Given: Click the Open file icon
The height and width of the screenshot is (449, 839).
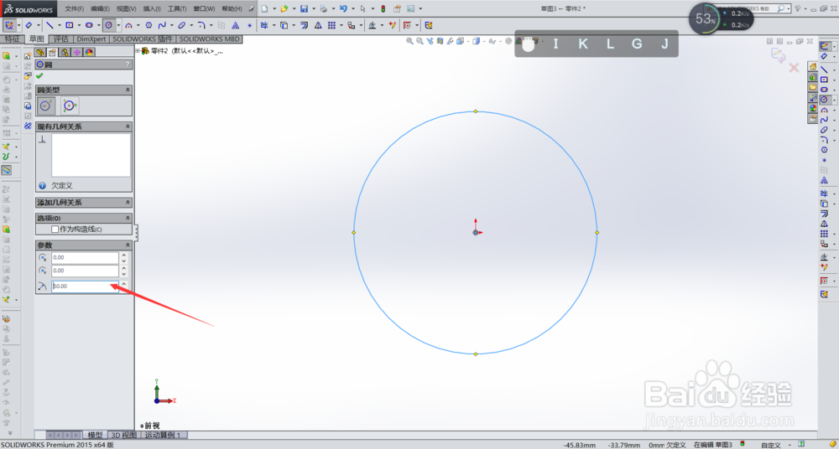Looking at the screenshot, I should click(284, 8).
